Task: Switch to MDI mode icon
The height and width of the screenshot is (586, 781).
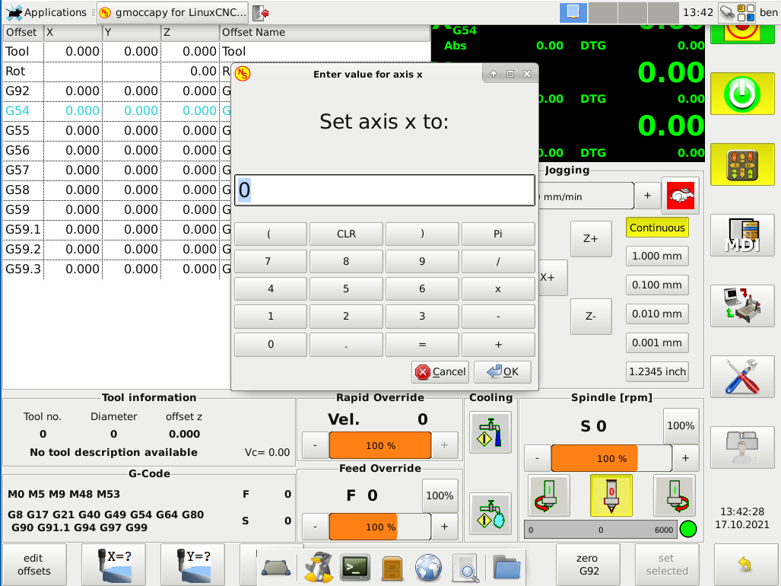Action: (x=742, y=235)
